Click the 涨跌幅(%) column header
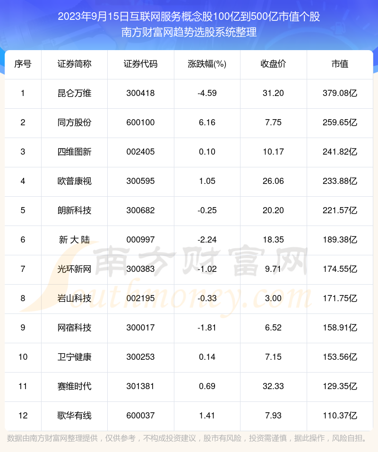 (x=207, y=64)
